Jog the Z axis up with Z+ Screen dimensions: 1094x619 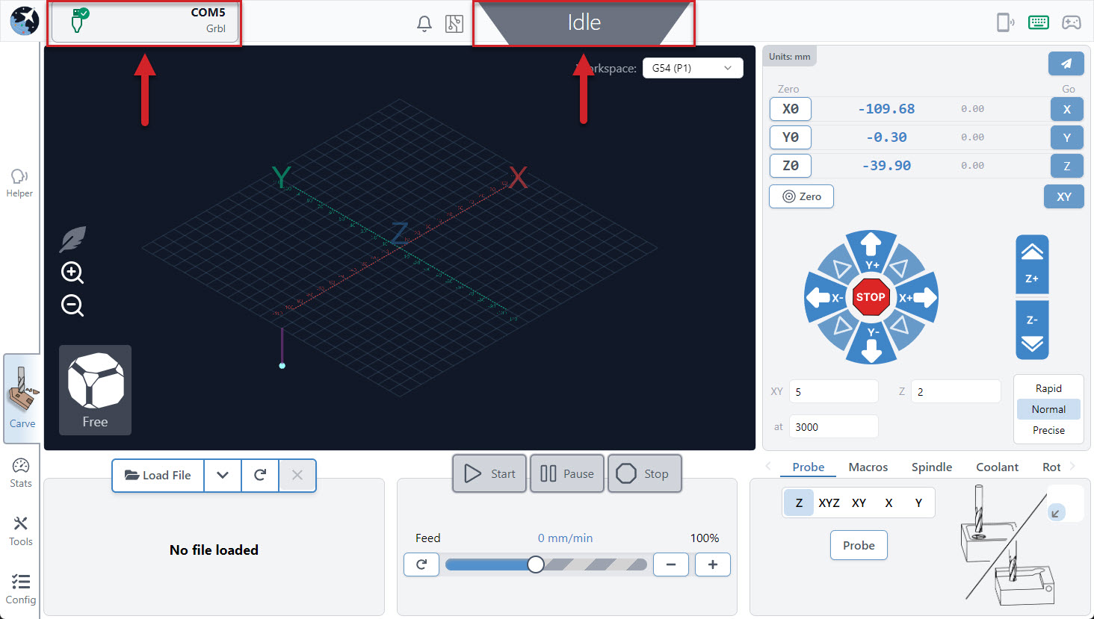click(x=1032, y=264)
